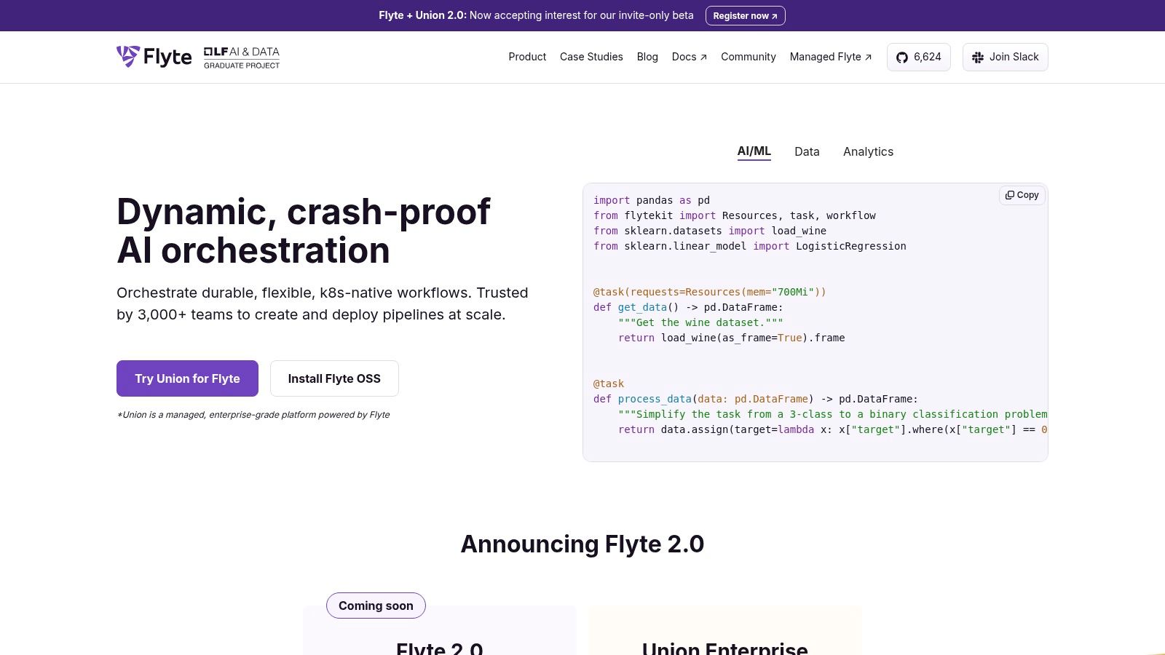Click the Install Flyte OSS button
Viewport: 1165px width, 655px height.
(x=334, y=378)
